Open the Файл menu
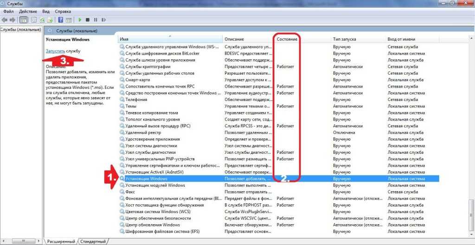Image resolution: width=475 pixels, height=245 pixels. [8, 12]
